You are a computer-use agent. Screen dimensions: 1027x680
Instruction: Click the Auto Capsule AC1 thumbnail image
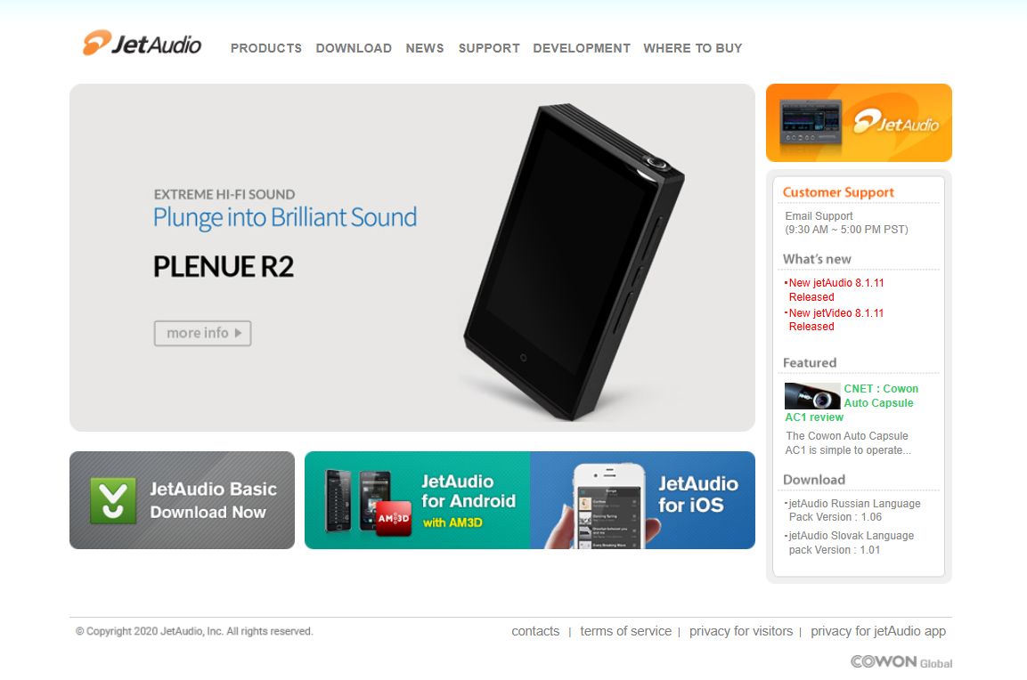click(812, 396)
